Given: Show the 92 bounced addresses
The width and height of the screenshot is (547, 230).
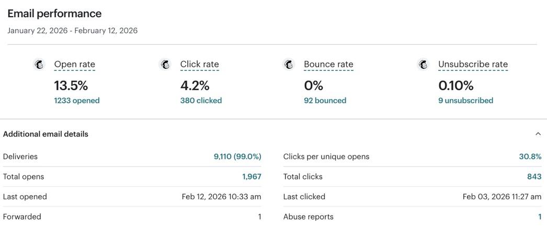Looking at the screenshot, I should click(x=325, y=101).
